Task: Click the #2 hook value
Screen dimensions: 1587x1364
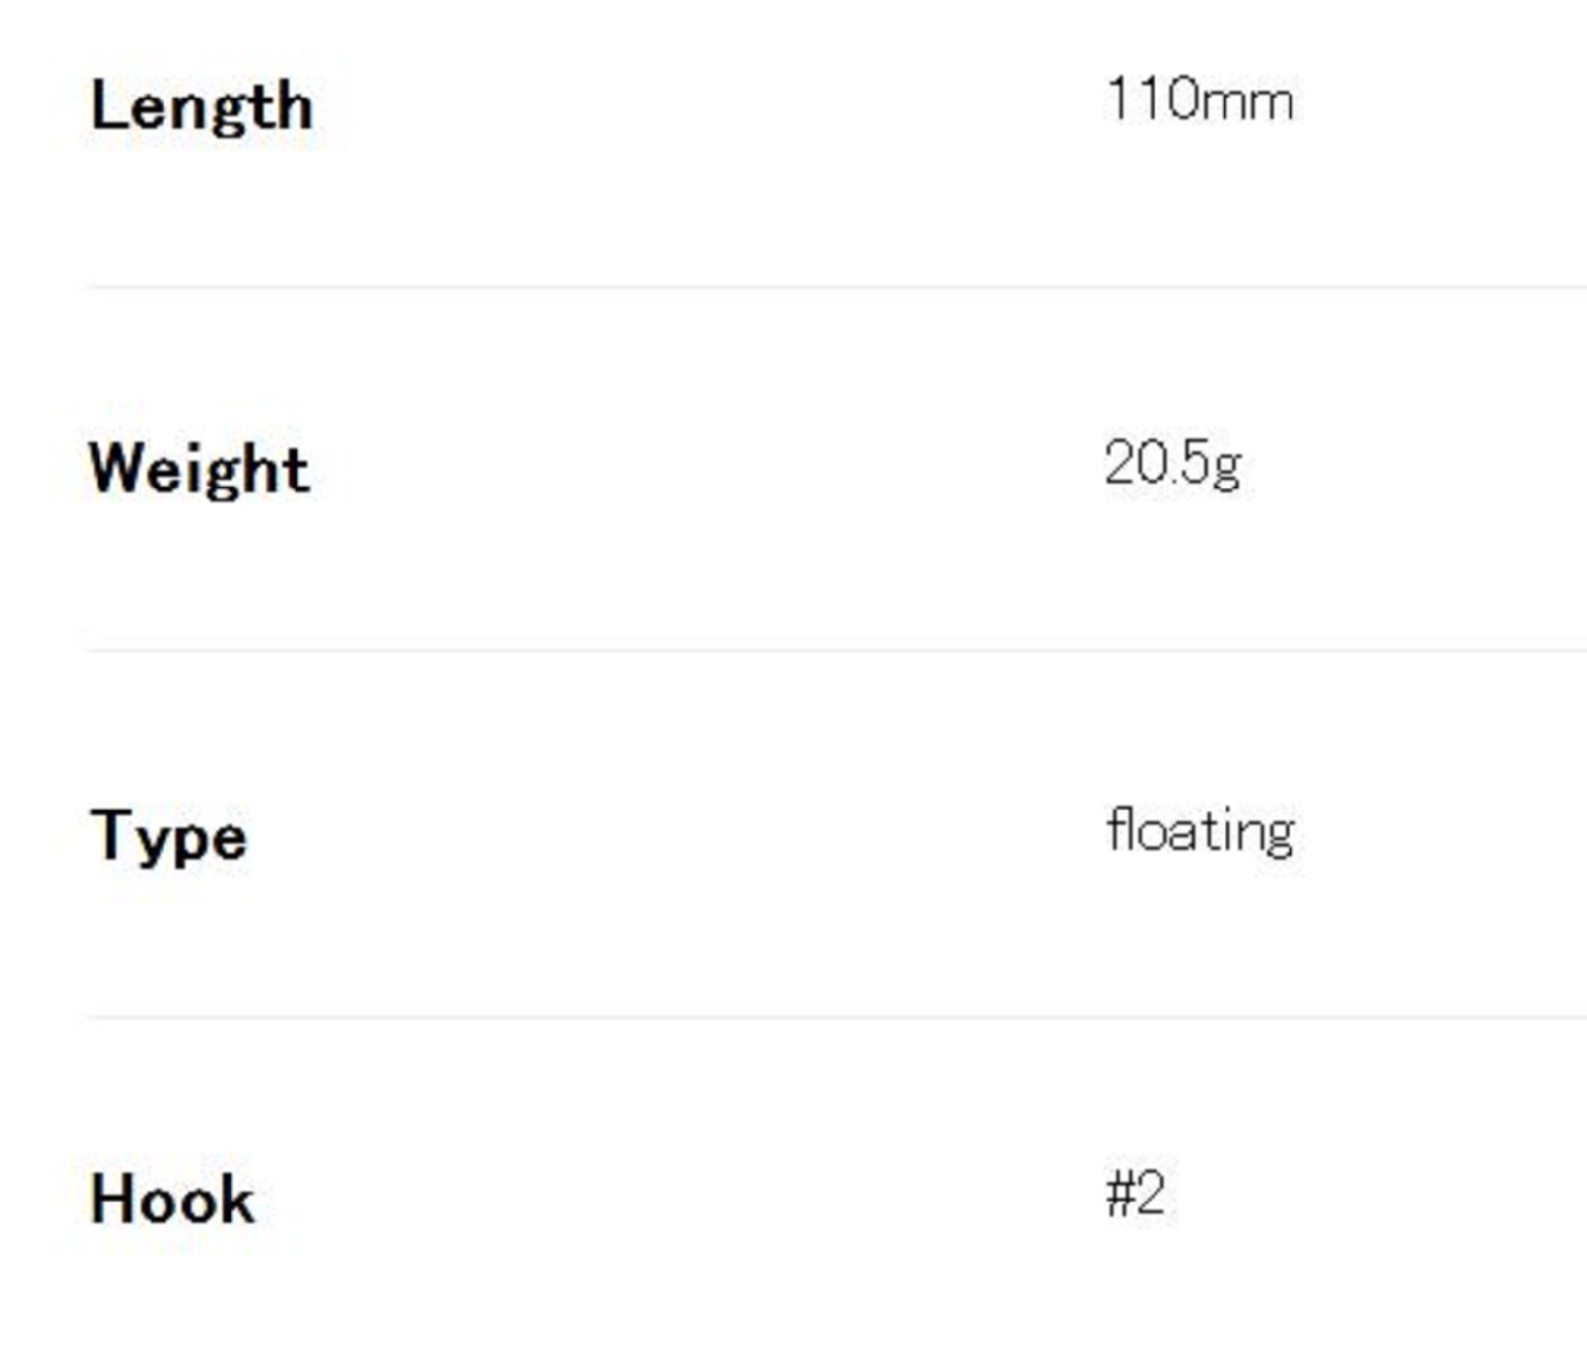Action: point(1135,1193)
